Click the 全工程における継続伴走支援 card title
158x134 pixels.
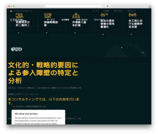point(136,24)
